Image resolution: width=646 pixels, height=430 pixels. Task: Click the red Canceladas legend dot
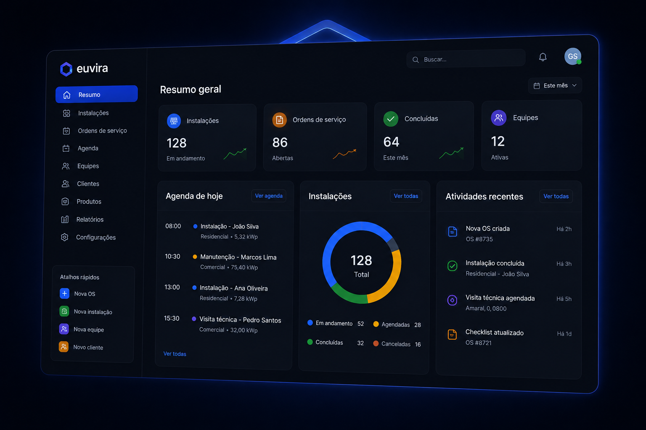[x=376, y=343]
